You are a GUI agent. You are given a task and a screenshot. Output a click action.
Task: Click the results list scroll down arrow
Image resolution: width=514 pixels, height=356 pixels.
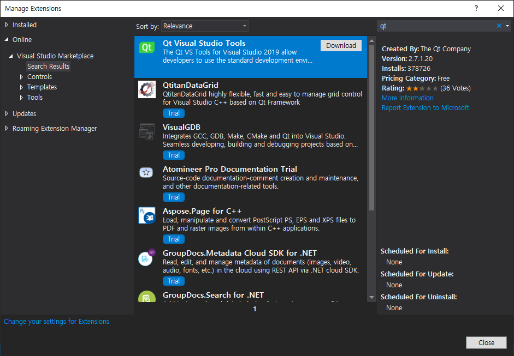[372, 298]
